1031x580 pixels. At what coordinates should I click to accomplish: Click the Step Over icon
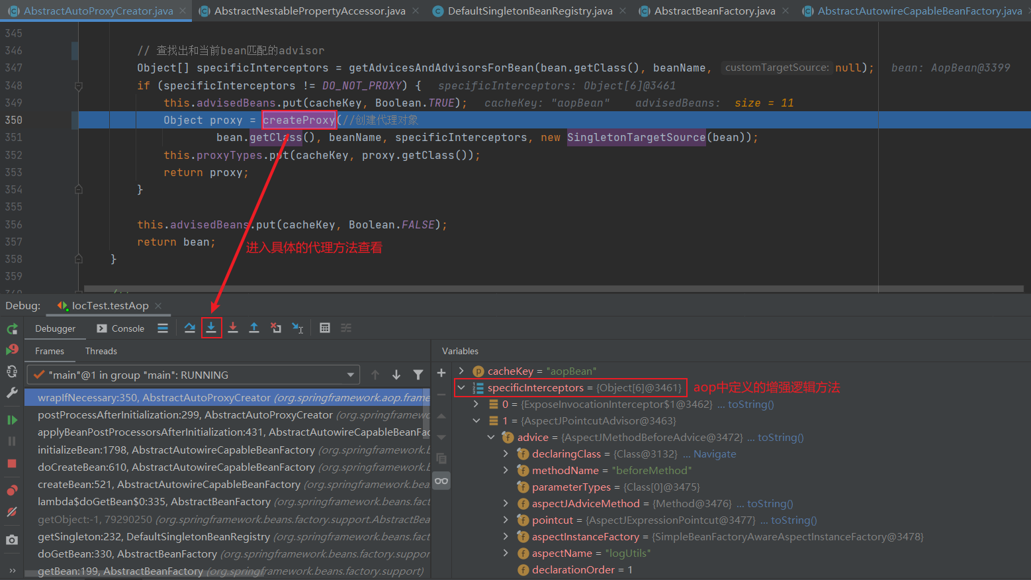click(x=190, y=328)
